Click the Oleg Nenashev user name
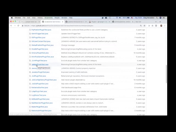Viewport: 176px width, 132px height. coord(149,18)
